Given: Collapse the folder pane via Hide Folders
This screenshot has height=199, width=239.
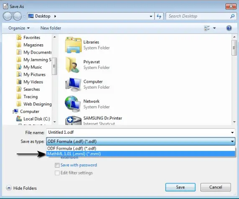Looking at the screenshot, I should pyautogui.click(x=21, y=188).
